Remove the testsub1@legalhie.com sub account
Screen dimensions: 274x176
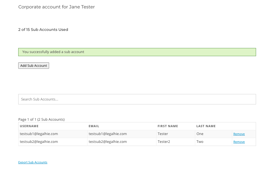(x=239, y=134)
